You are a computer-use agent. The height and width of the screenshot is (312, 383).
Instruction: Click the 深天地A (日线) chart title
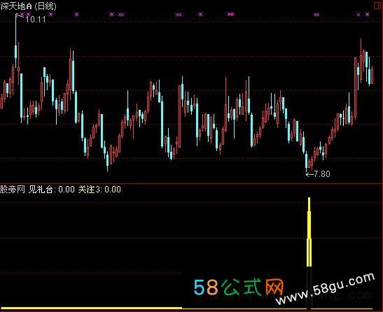(28, 6)
